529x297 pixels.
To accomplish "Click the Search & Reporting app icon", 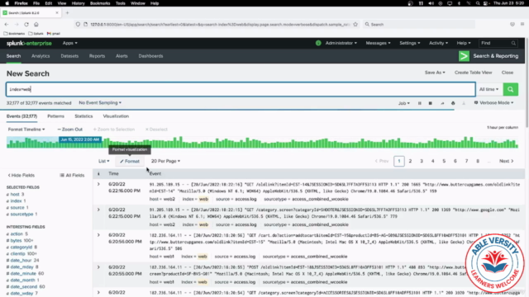I will pos(464,56).
